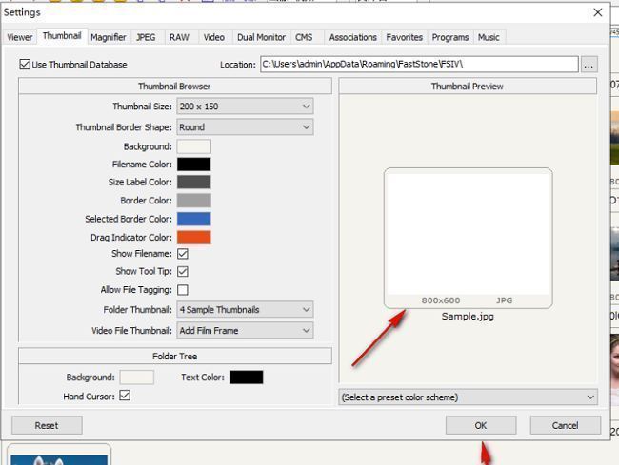
Task: Disable the Show Filename checkbox
Action: [x=183, y=254]
